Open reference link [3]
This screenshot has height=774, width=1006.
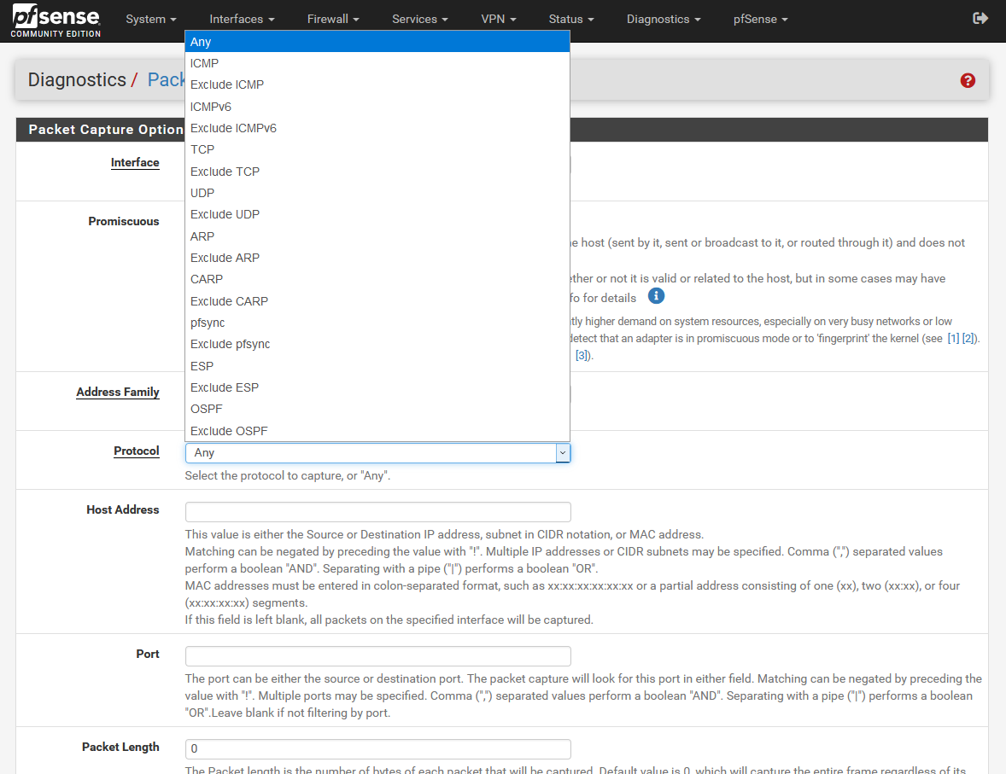click(582, 355)
